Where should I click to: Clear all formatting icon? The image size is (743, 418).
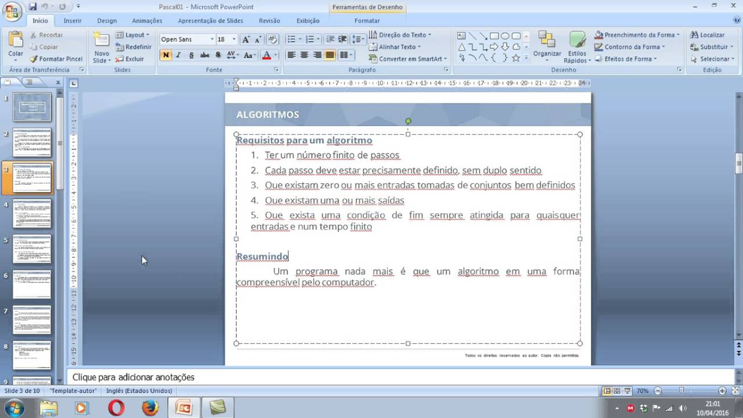pyautogui.click(x=273, y=39)
